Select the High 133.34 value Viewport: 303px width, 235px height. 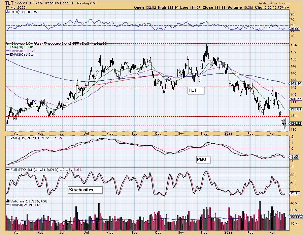(168, 7)
